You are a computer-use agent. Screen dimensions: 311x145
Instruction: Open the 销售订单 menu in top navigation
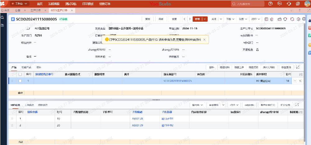(104, 4)
